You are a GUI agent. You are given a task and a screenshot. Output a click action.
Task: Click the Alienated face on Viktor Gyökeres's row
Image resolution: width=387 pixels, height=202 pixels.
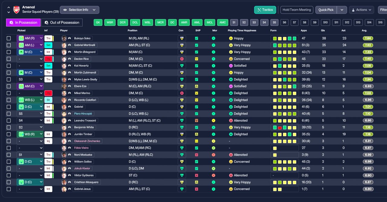click(231, 175)
